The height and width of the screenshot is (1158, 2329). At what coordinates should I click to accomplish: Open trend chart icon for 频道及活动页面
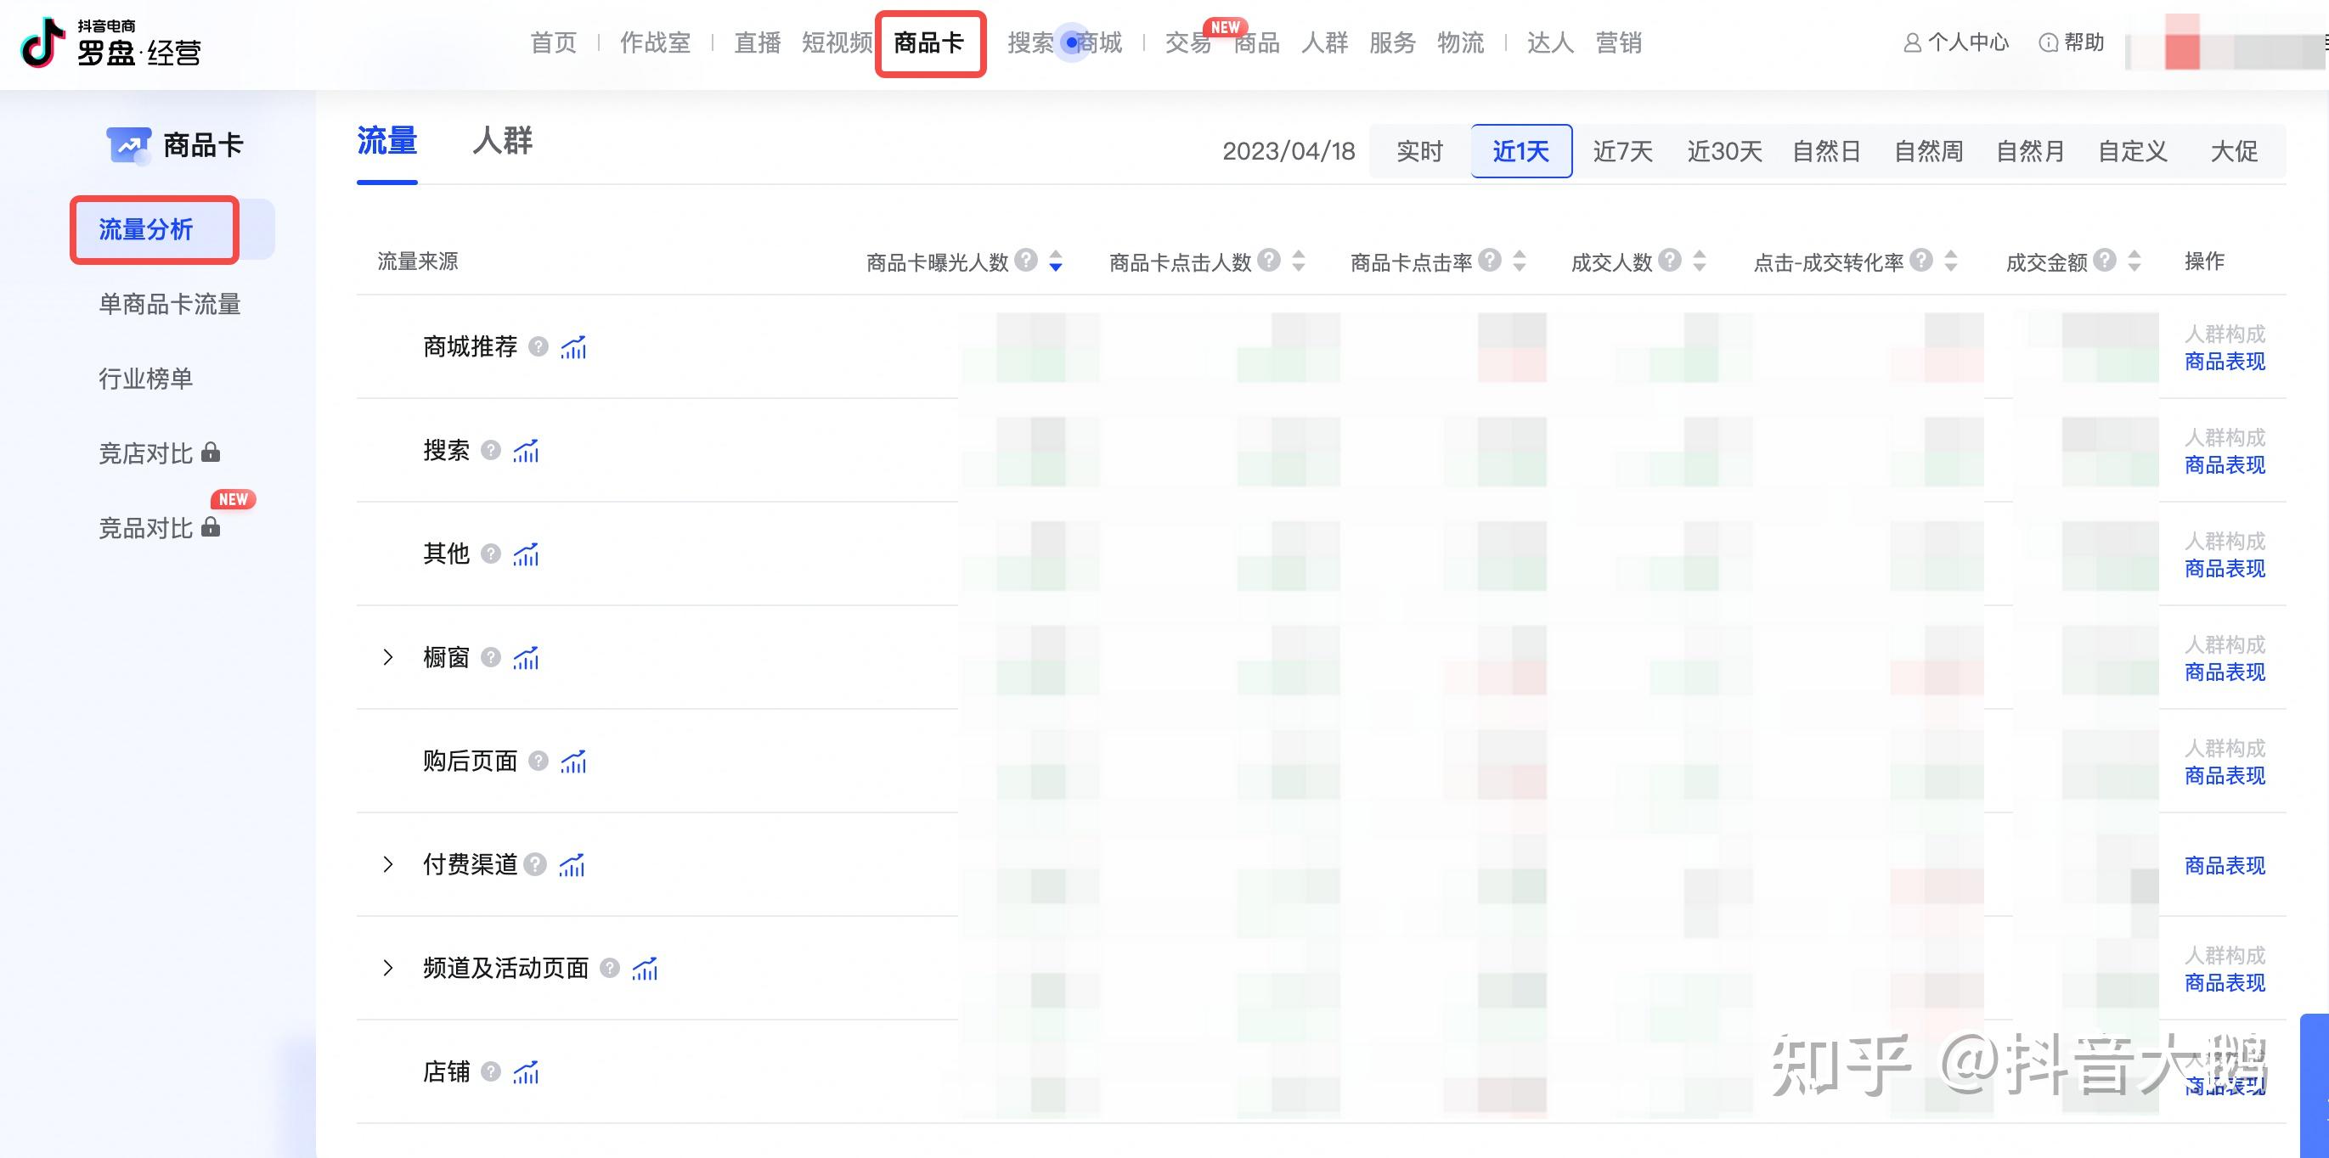tap(645, 969)
